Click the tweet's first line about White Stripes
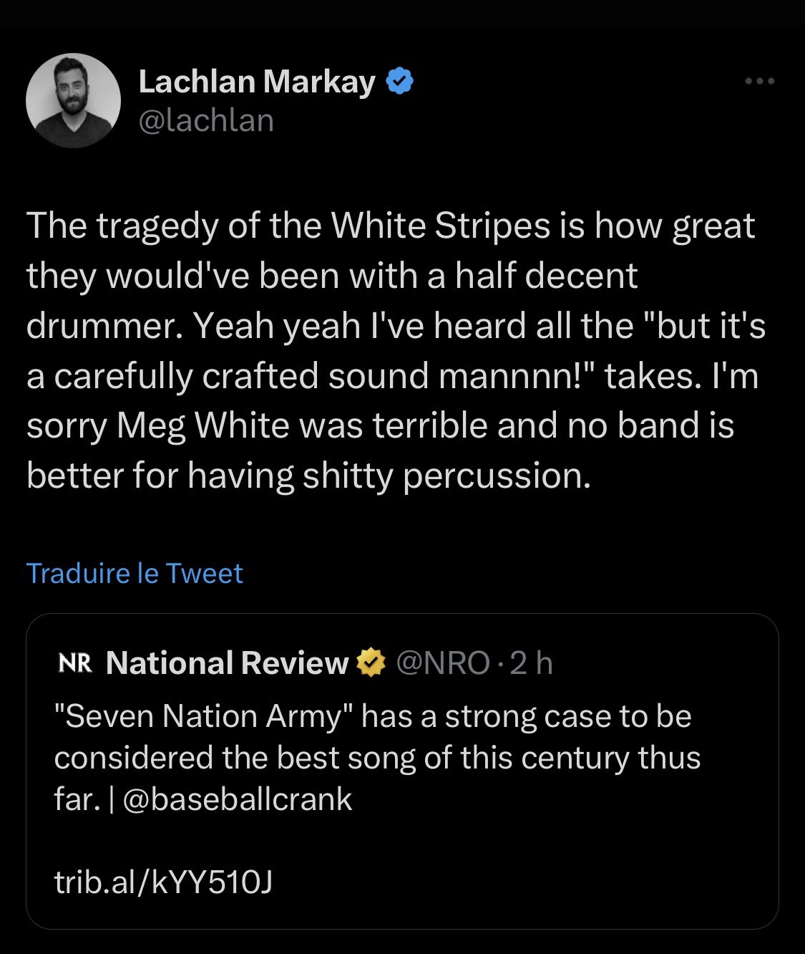 391,226
